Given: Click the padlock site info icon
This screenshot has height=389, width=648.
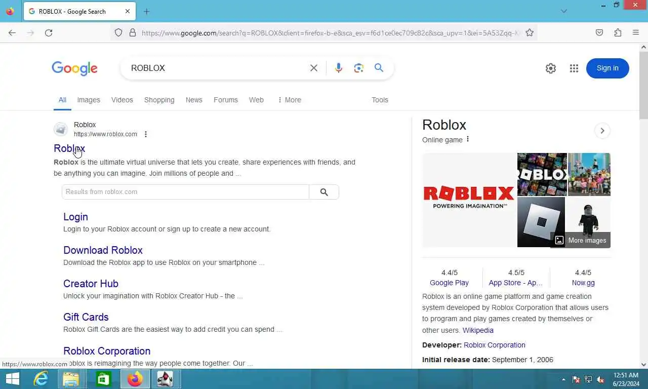Looking at the screenshot, I should pos(133,32).
